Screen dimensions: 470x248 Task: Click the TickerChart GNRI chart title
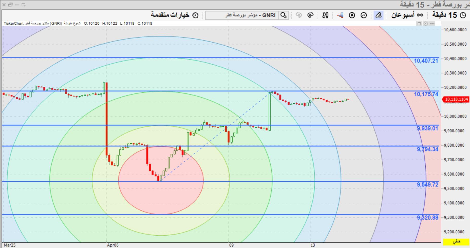[x=33, y=23]
